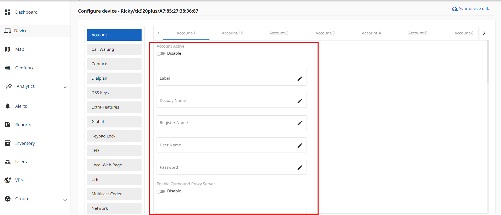501x215 pixels.
Task: Edit Password using its pencil icon
Action: pos(300,167)
